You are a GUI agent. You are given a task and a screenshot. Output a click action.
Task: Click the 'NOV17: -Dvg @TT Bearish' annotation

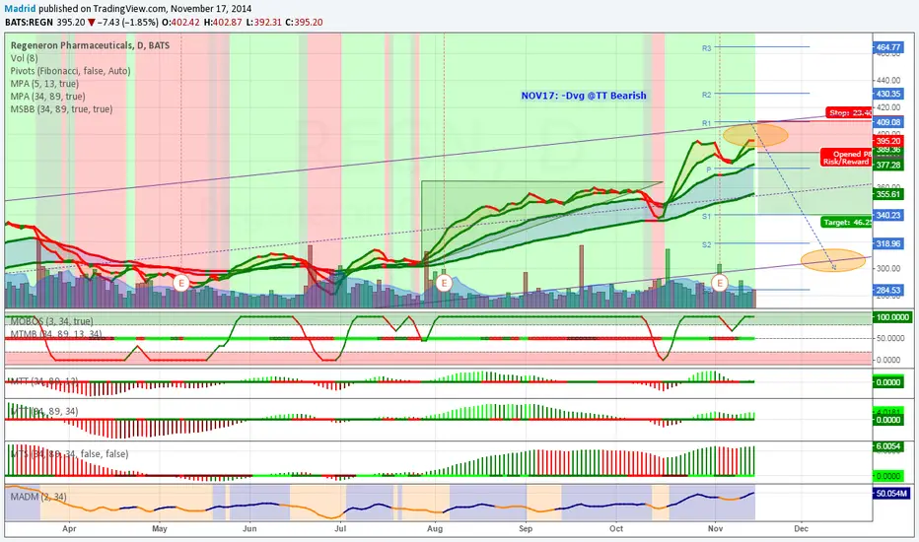(x=584, y=96)
